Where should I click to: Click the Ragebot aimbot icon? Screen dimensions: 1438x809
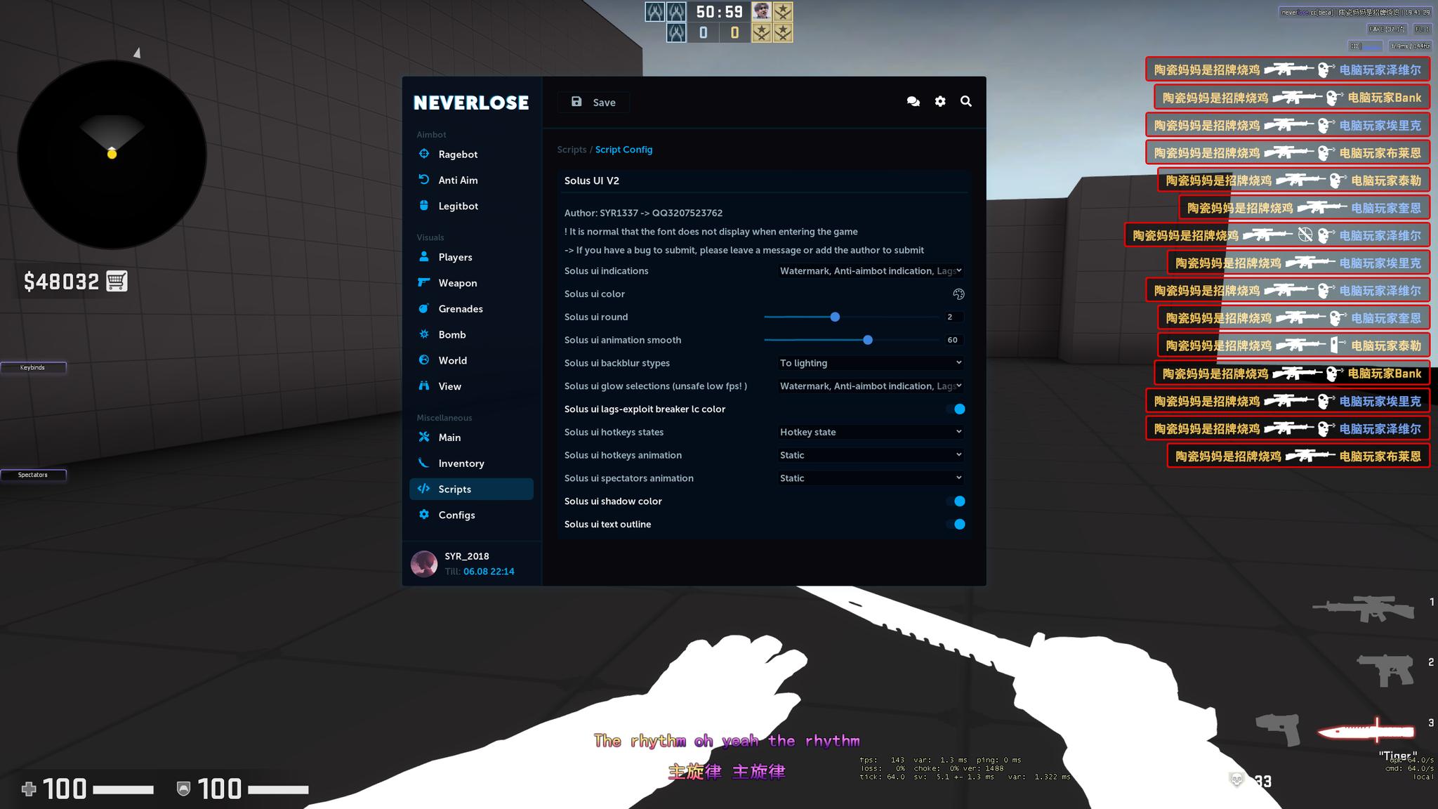click(x=423, y=154)
